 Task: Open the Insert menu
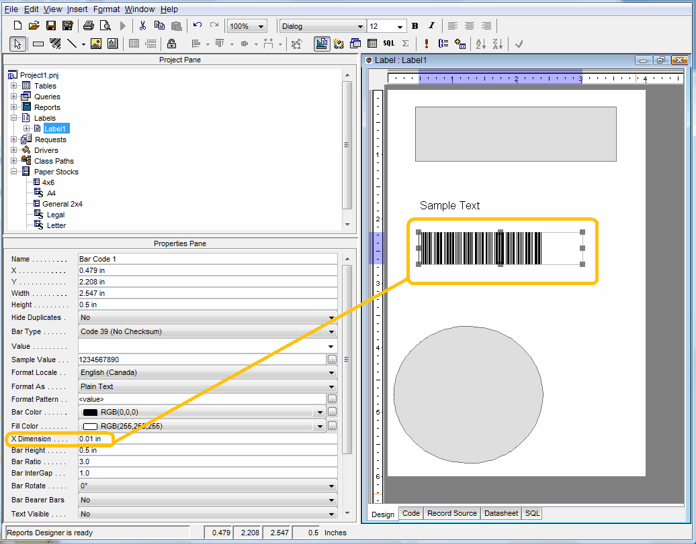tap(77, 9)
